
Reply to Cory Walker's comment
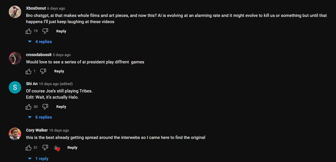[x=72, y=147]
